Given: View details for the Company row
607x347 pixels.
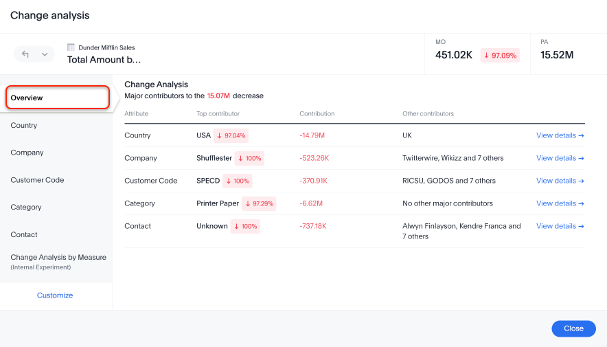Looking at the screenshot, I should 560,158.
